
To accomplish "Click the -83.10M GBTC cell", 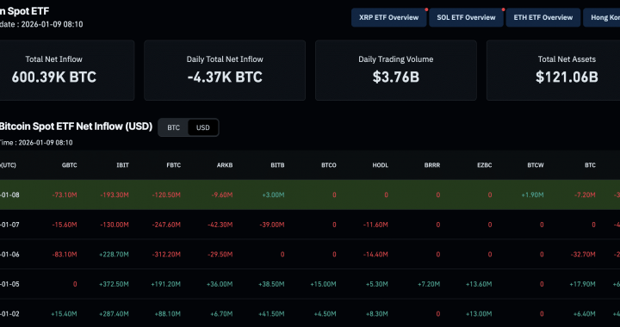I will [65, 255].
